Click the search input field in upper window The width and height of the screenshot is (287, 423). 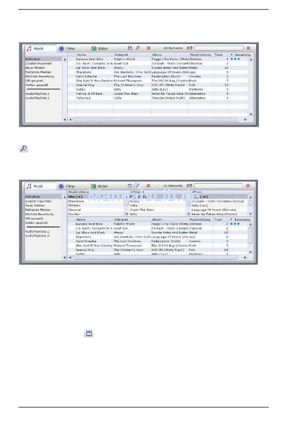point(219,48)
